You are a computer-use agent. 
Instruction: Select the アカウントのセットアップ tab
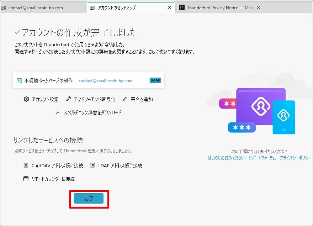pyautogui.click(x=131, y=7)
